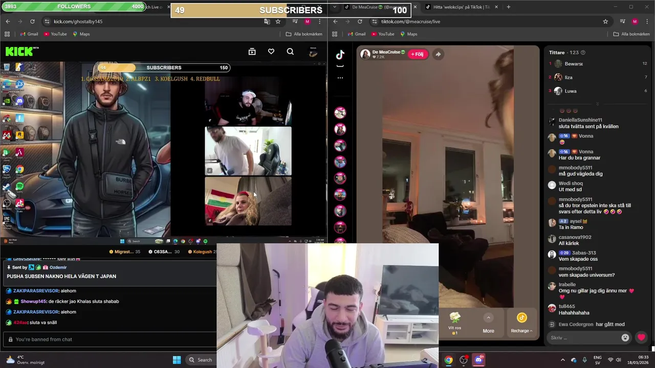
Task: Bookmark the kick.com page with star
Action: (278, 21)
